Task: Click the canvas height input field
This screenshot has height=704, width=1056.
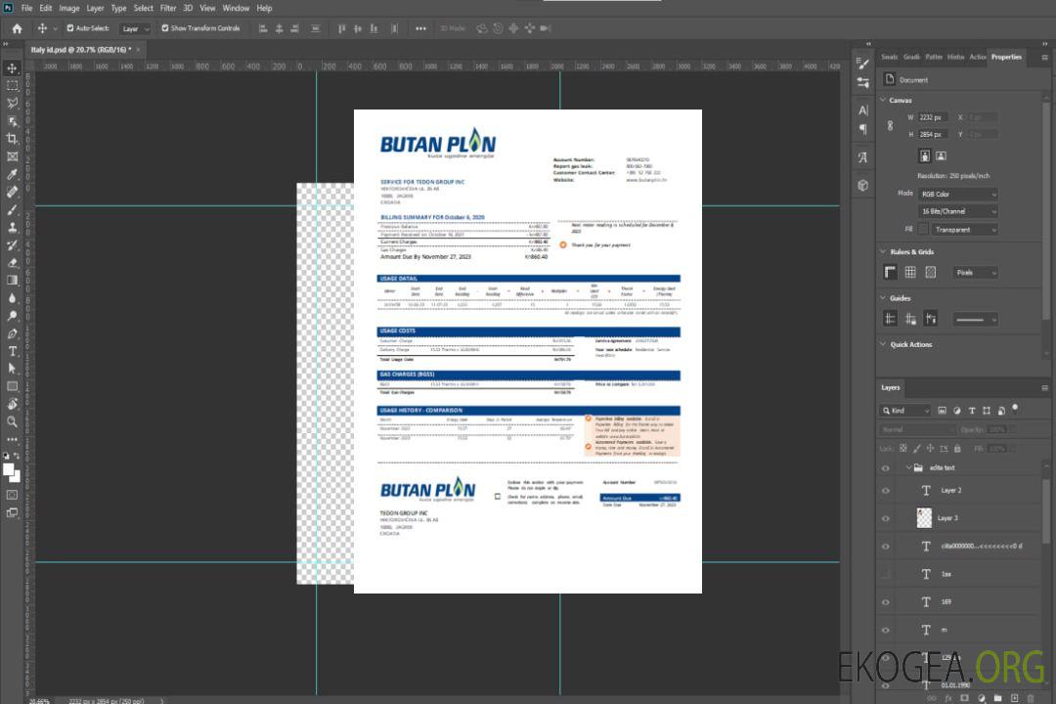Action: [x=933, y=135]
